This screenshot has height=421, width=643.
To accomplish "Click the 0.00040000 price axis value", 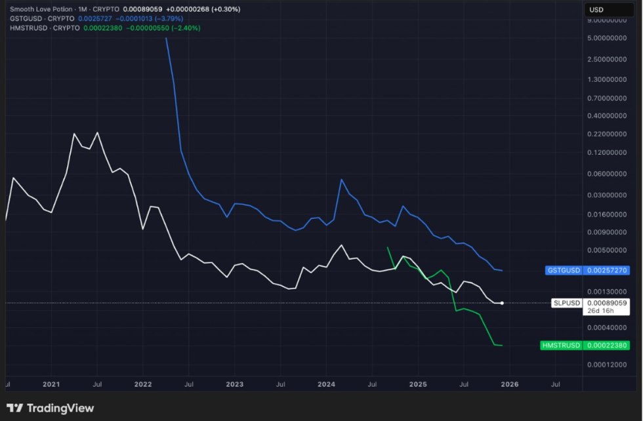I will pos(607,327).
